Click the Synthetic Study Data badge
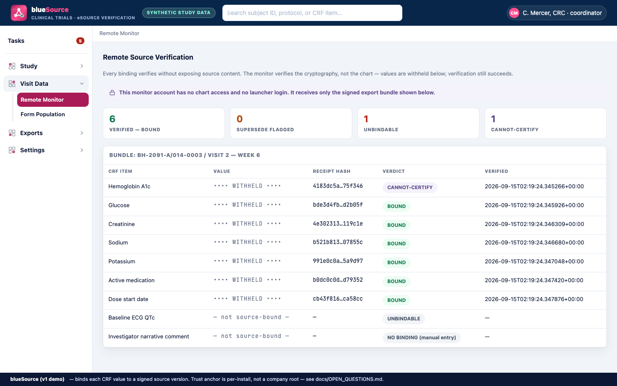The image size is (617, 386). (x=179, y=13)
